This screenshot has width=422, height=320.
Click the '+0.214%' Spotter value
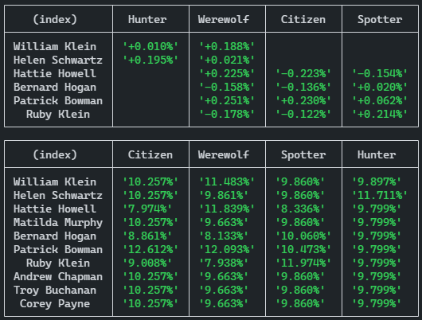click(x=380, y=114)
